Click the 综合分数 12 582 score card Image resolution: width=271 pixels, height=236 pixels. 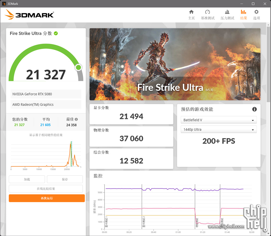point(131,159)
